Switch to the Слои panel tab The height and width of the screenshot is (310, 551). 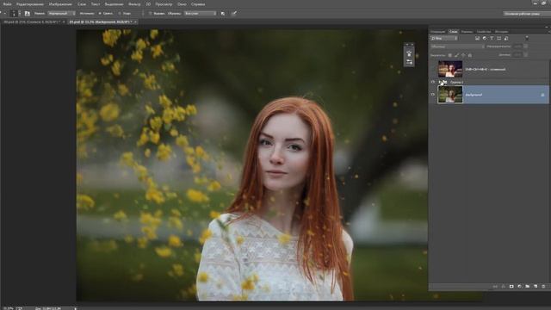pyautogui.click(x=454, y=32)
